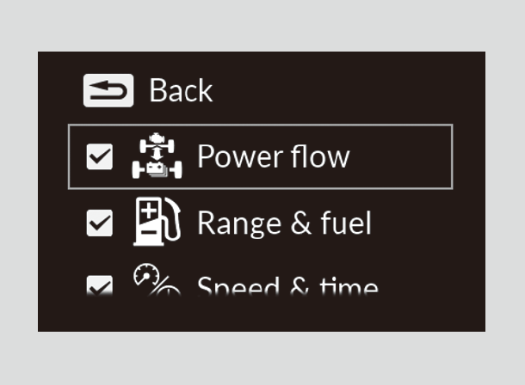This screenshot has height=385, width=525.
Task: Select the Back menu label
Action: tap(181, 91)
